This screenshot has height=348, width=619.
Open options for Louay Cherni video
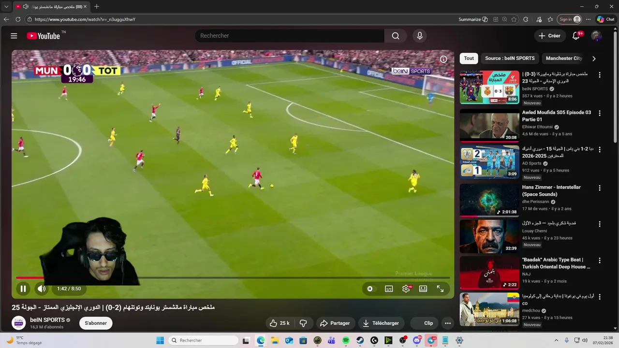[600, 224]
